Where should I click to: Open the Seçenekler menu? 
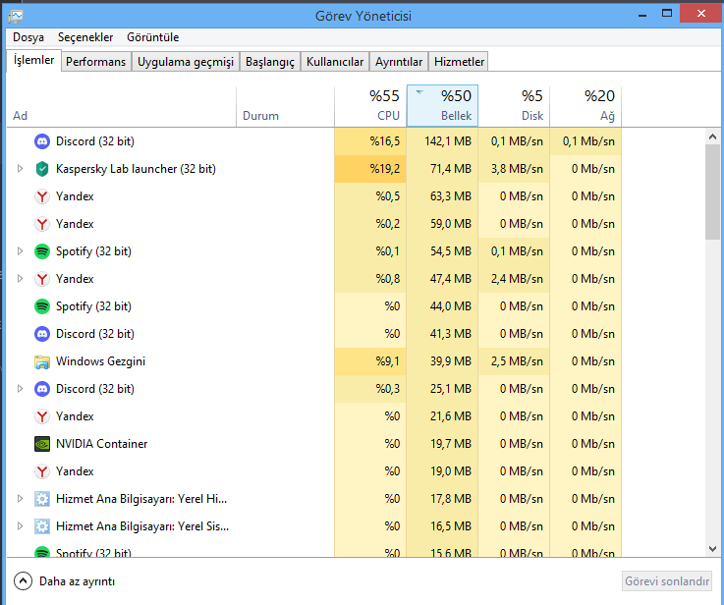tap(85, 37)
